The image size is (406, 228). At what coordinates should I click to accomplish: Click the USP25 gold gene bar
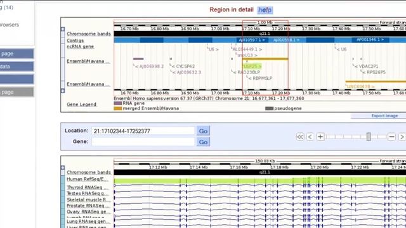point(265,59)
